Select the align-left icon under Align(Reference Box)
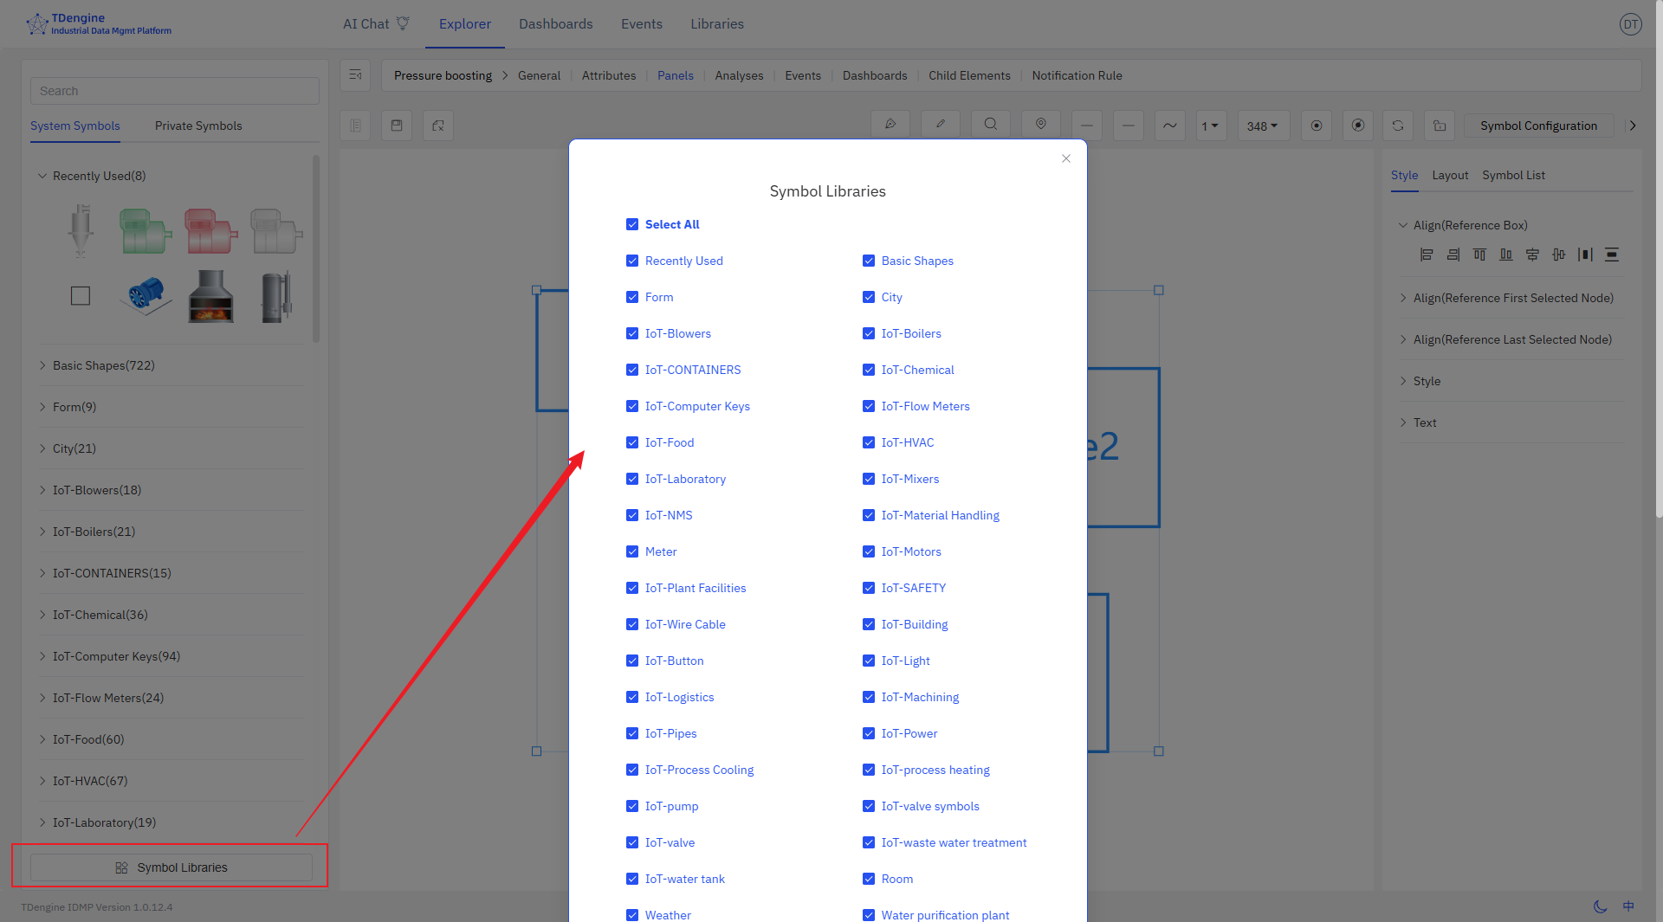The height and width of the screenshot is (922, 1663). 1427,255
